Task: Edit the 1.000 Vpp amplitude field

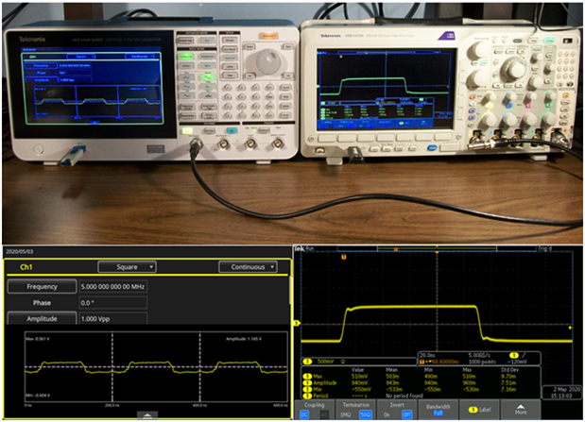Action: [x=112, y=319]
